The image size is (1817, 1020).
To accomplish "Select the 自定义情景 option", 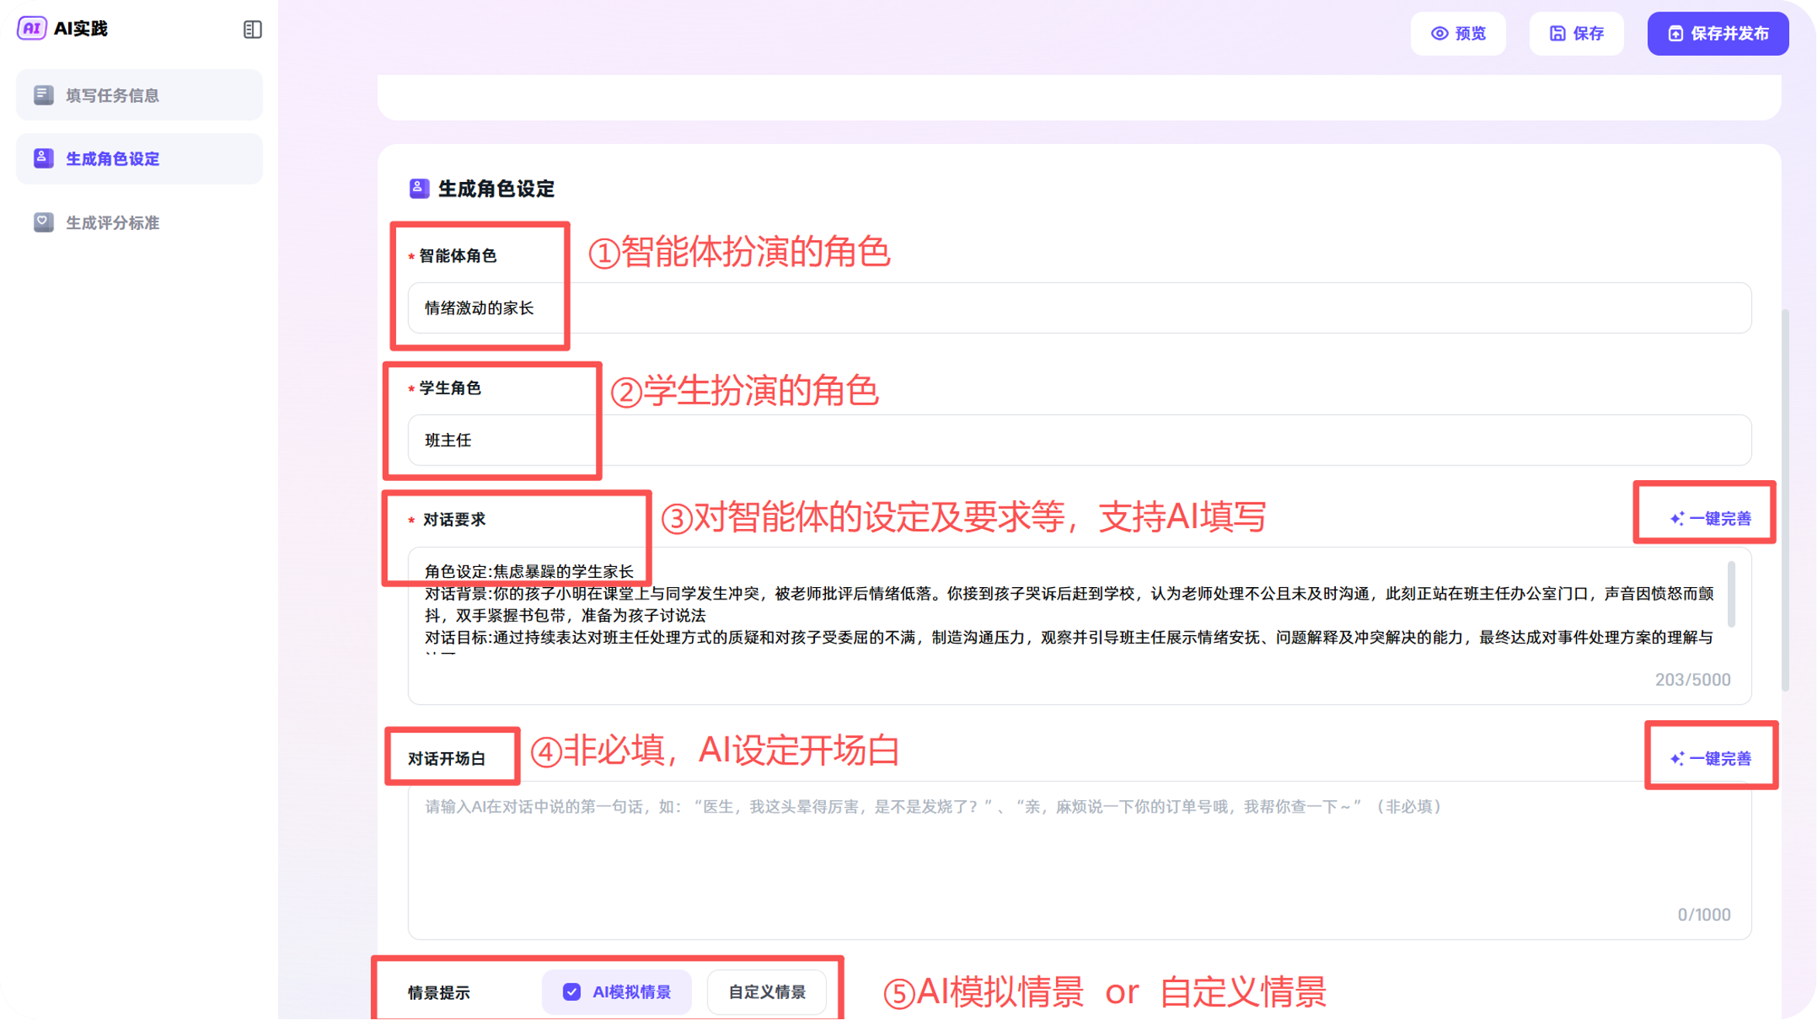I will pos(766,992).
